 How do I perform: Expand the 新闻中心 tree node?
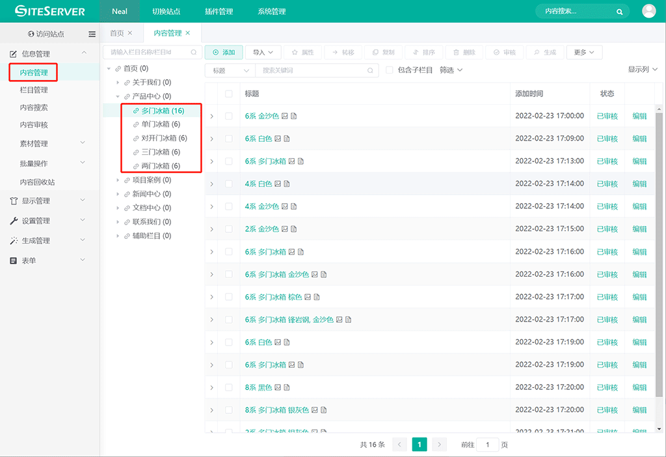(118, 194)
